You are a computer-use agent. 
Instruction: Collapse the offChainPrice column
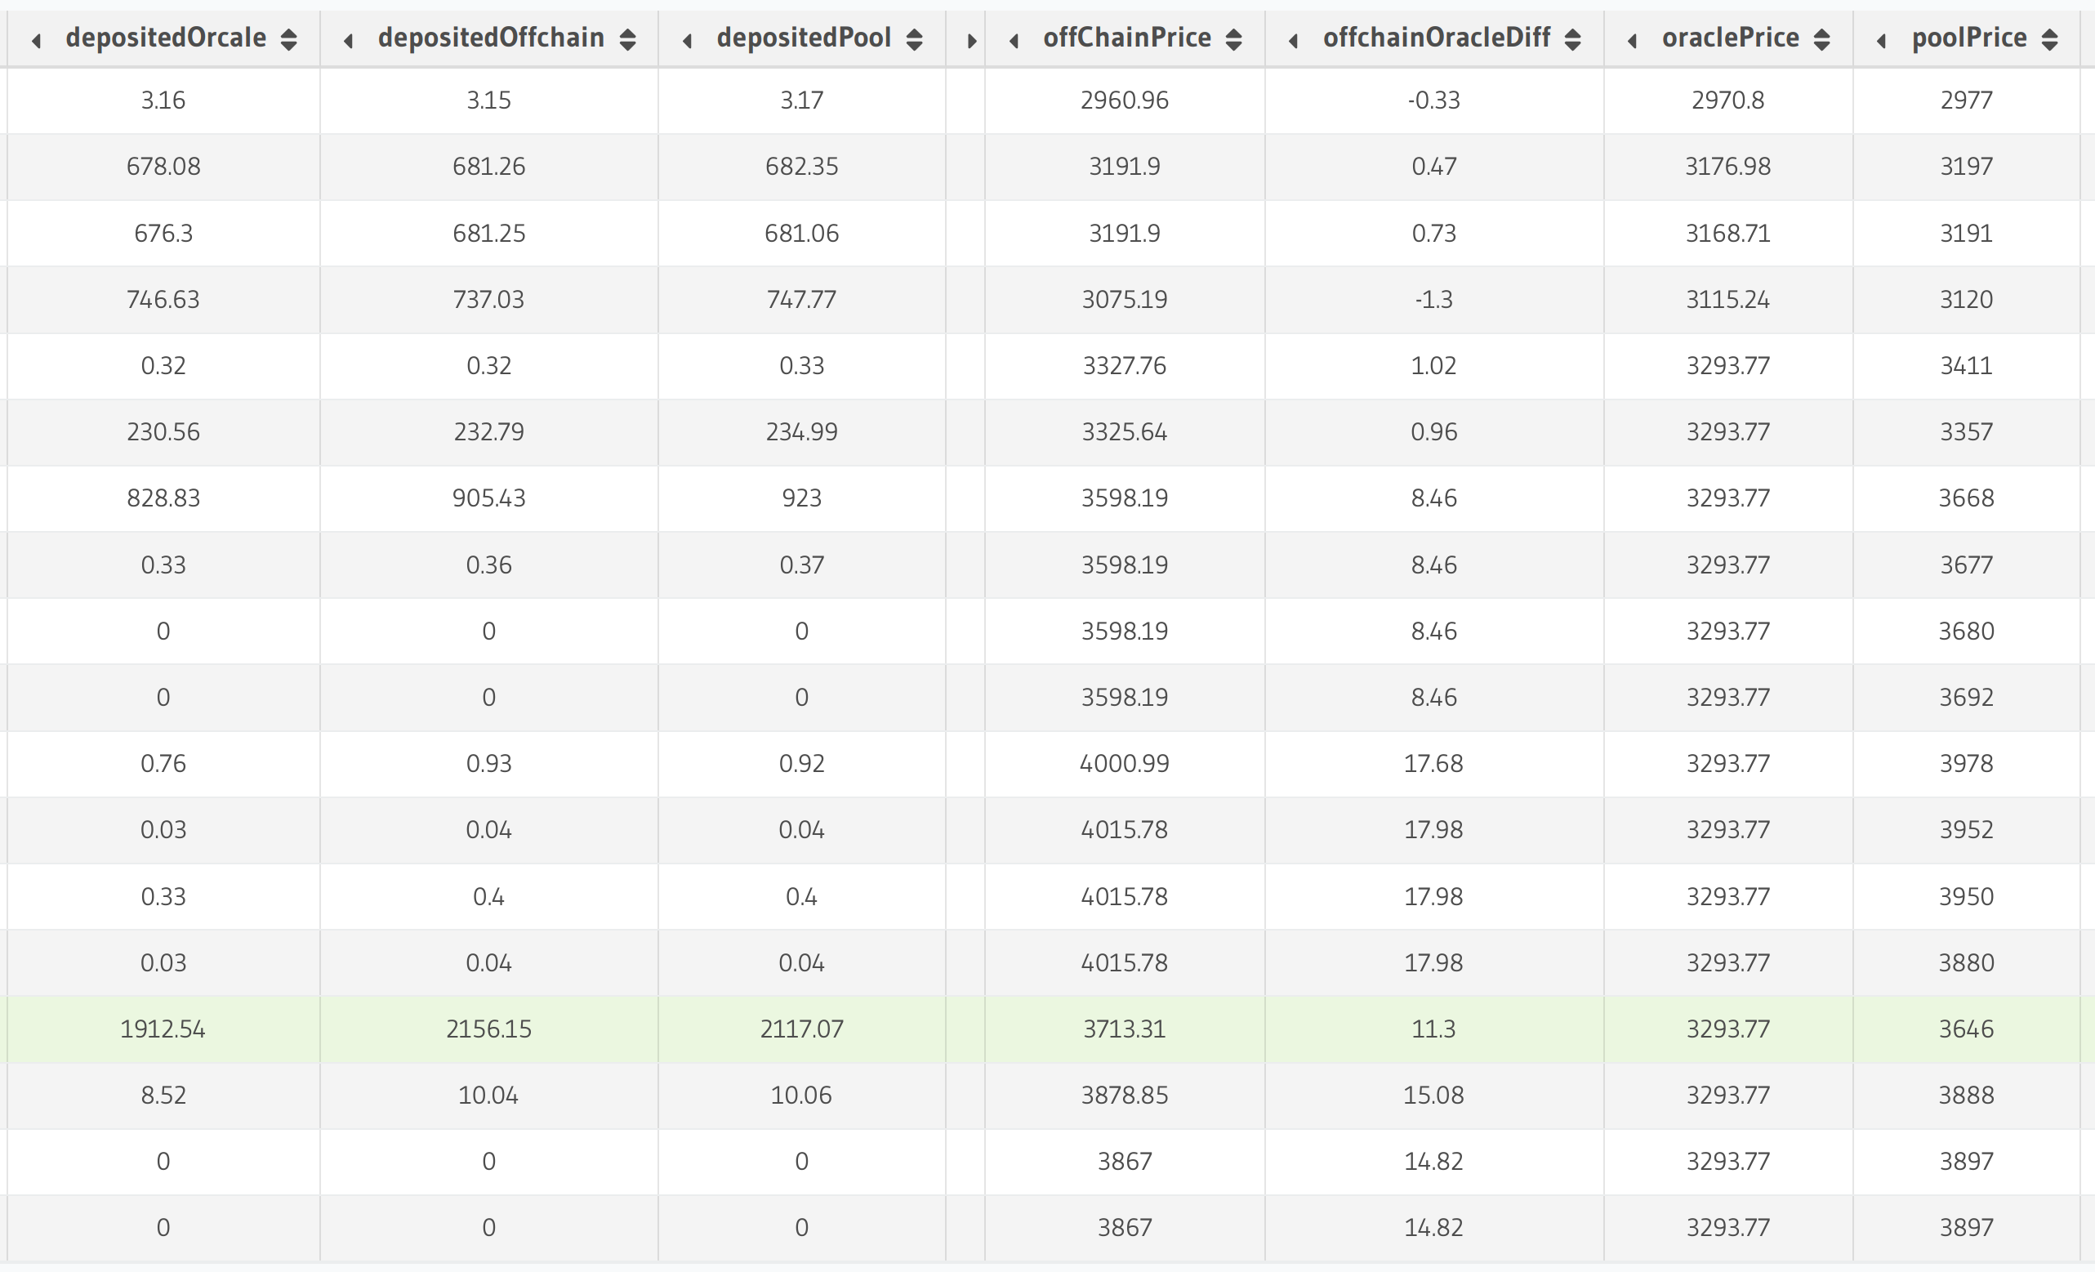(1014, 38)
